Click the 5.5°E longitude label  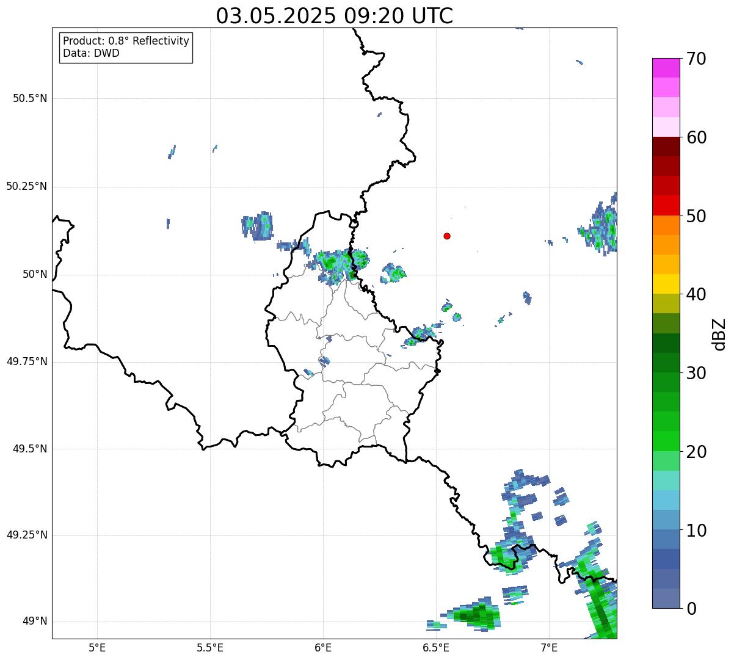click(x=210, y=647)
